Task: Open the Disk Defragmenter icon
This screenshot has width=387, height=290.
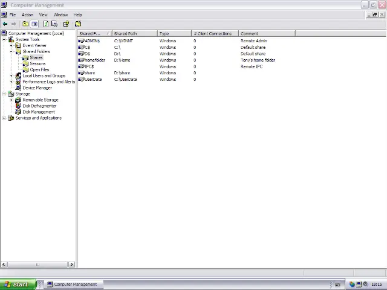Action: 18,106
